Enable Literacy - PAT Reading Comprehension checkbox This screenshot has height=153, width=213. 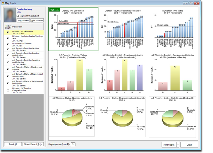pyautogui.click(x=8, y=91)
